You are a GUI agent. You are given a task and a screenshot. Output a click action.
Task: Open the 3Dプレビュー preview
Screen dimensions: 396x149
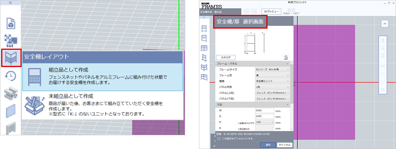point(271,11)
